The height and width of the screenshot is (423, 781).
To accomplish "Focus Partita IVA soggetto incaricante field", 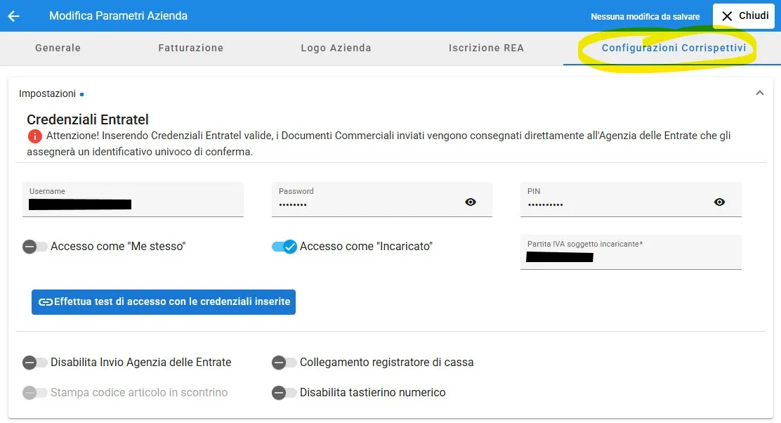I will [x=631, y=252].
